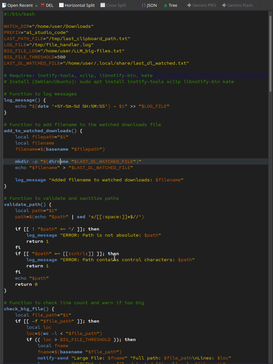
Task: Click the Close Split toolbar button
Action: coord(113,5)
